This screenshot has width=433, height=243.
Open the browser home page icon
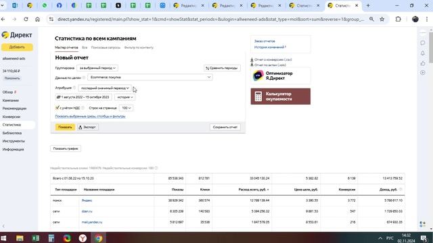[38, 20]
